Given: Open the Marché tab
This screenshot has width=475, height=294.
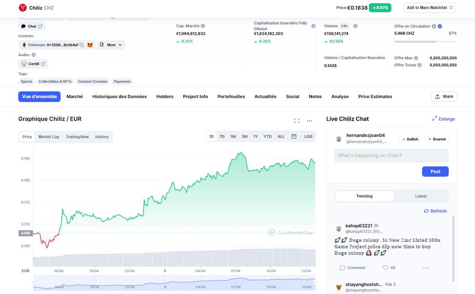Looking at the screenshot, I should coord(75,97).
